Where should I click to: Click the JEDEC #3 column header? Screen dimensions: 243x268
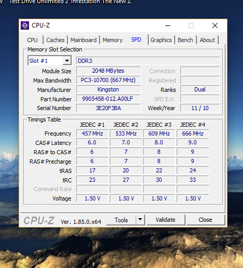click(x=159, y=125)
